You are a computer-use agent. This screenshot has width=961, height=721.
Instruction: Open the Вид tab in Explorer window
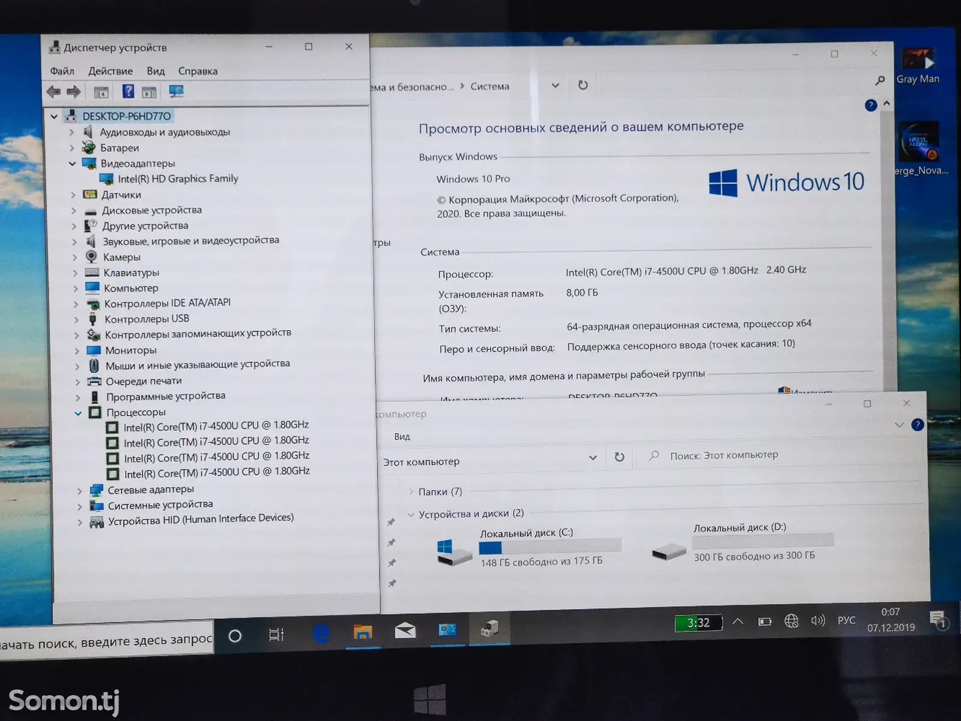point(402,437)
